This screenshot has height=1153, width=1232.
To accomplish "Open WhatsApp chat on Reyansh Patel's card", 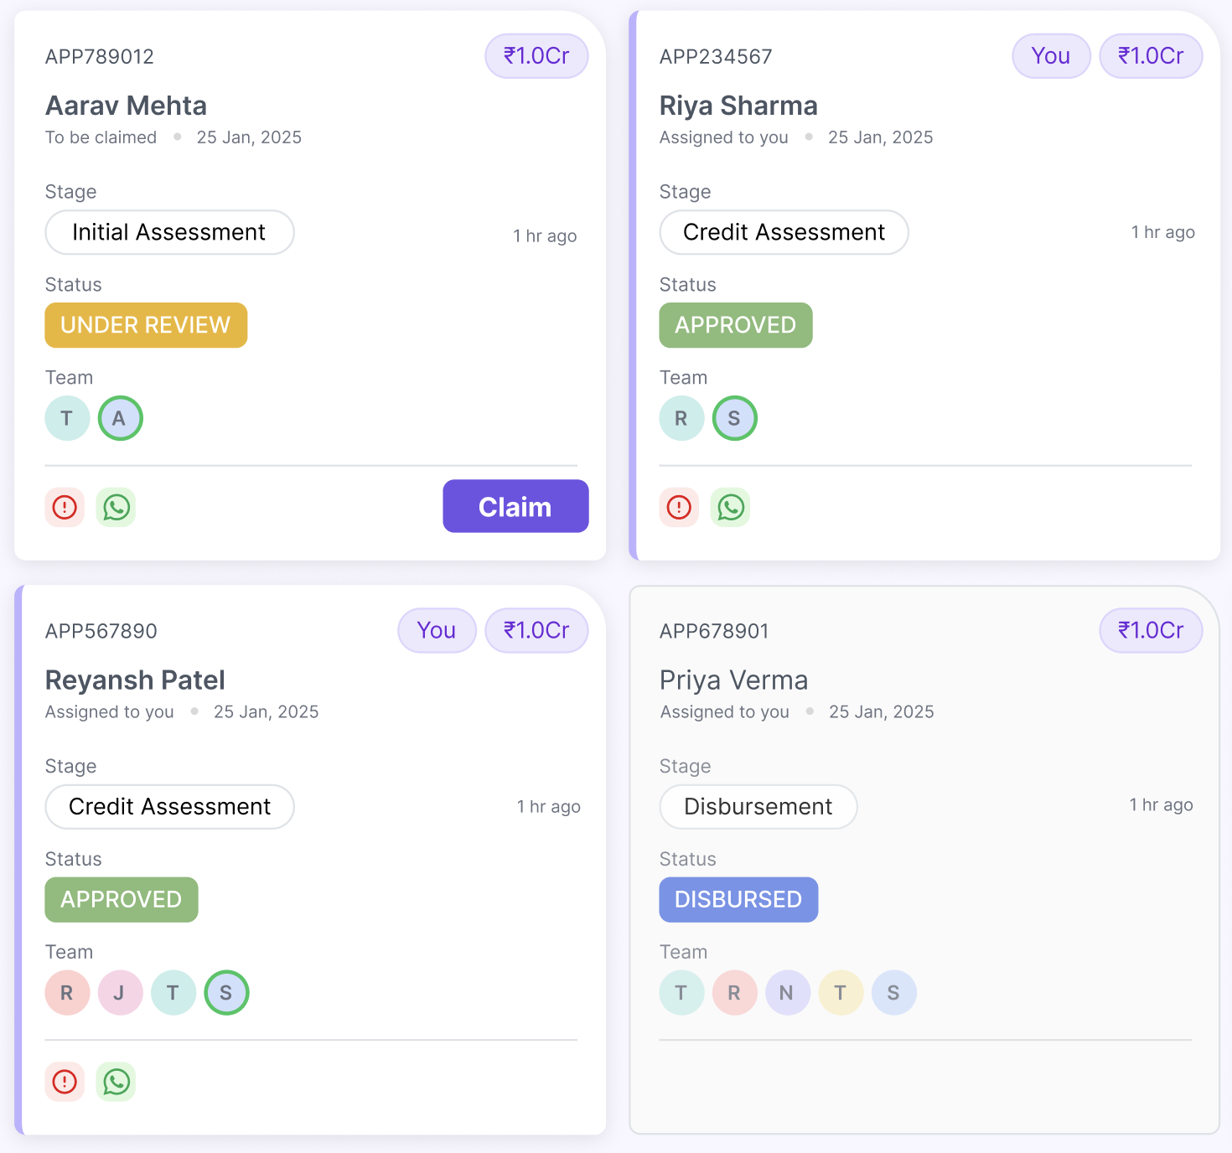I will pyautogui.click(x=116, y=1082).
